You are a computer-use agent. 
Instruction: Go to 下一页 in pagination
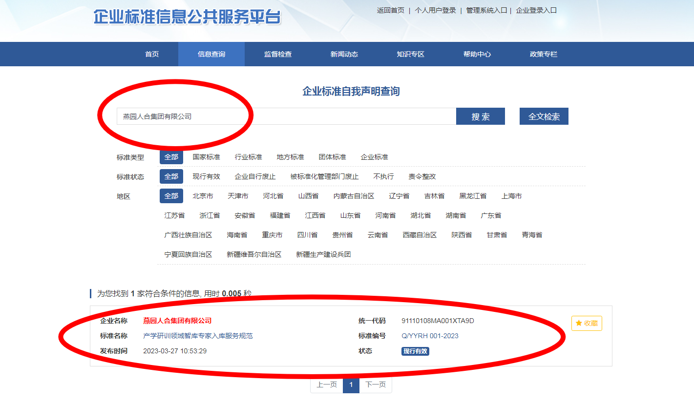coord(376,384)
